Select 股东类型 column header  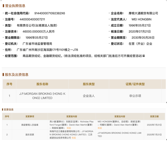point(89,84)
